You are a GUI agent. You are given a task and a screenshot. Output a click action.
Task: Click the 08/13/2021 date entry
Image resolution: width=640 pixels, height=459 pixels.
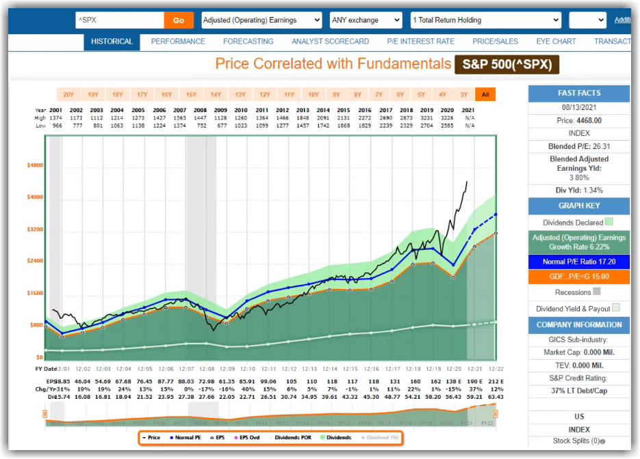[x=579, y=107]
